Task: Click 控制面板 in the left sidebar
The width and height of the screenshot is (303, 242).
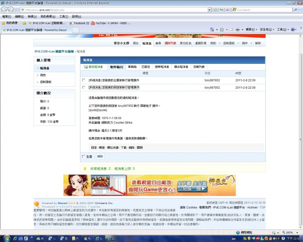Action: pyautogui.click(x=46, y=82)
